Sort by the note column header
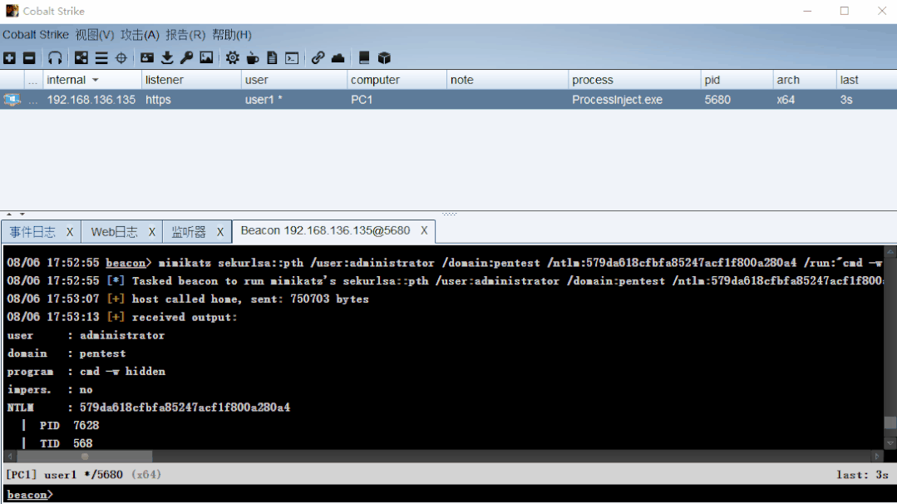This screenshot has height=504, width=897. 507,80
